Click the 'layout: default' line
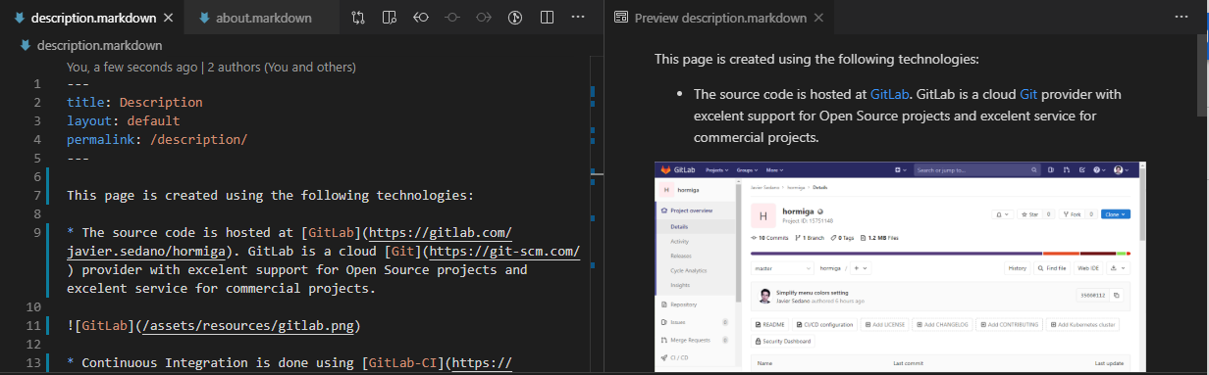Screen dimensions: 1209x375 [x=124, y=121]
